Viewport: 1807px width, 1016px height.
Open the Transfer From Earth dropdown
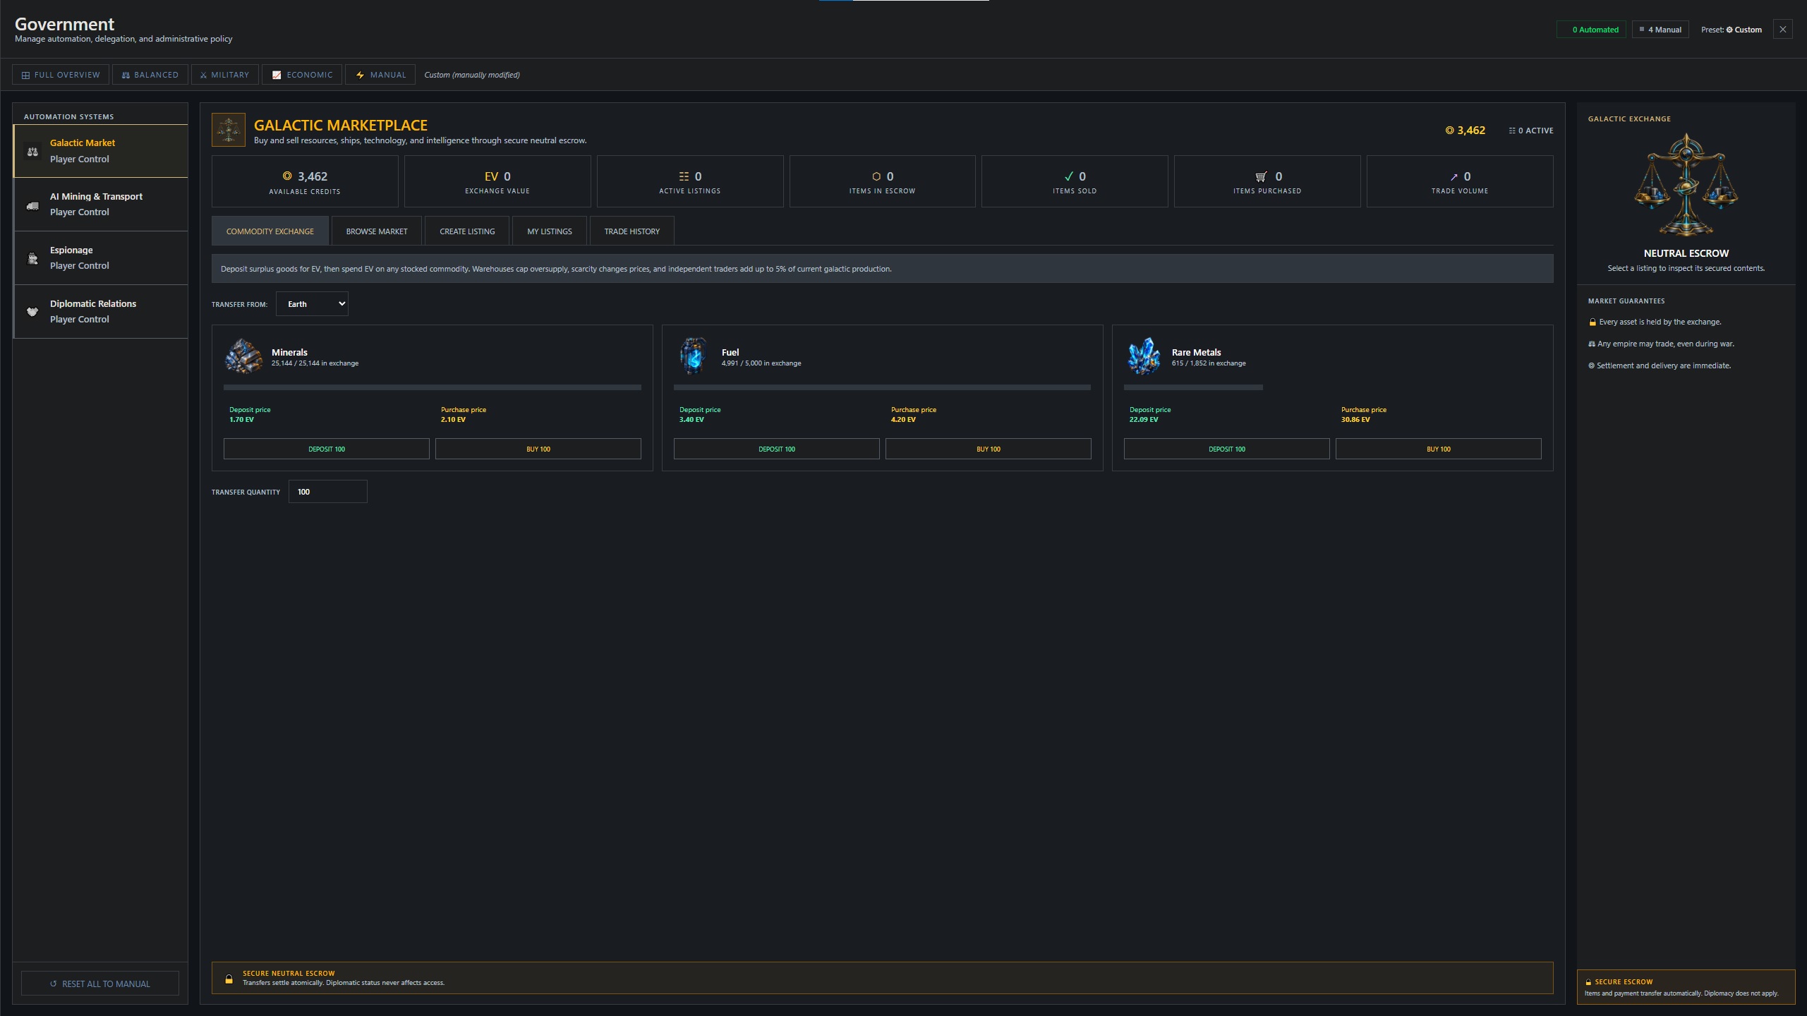tap(312, 304)
